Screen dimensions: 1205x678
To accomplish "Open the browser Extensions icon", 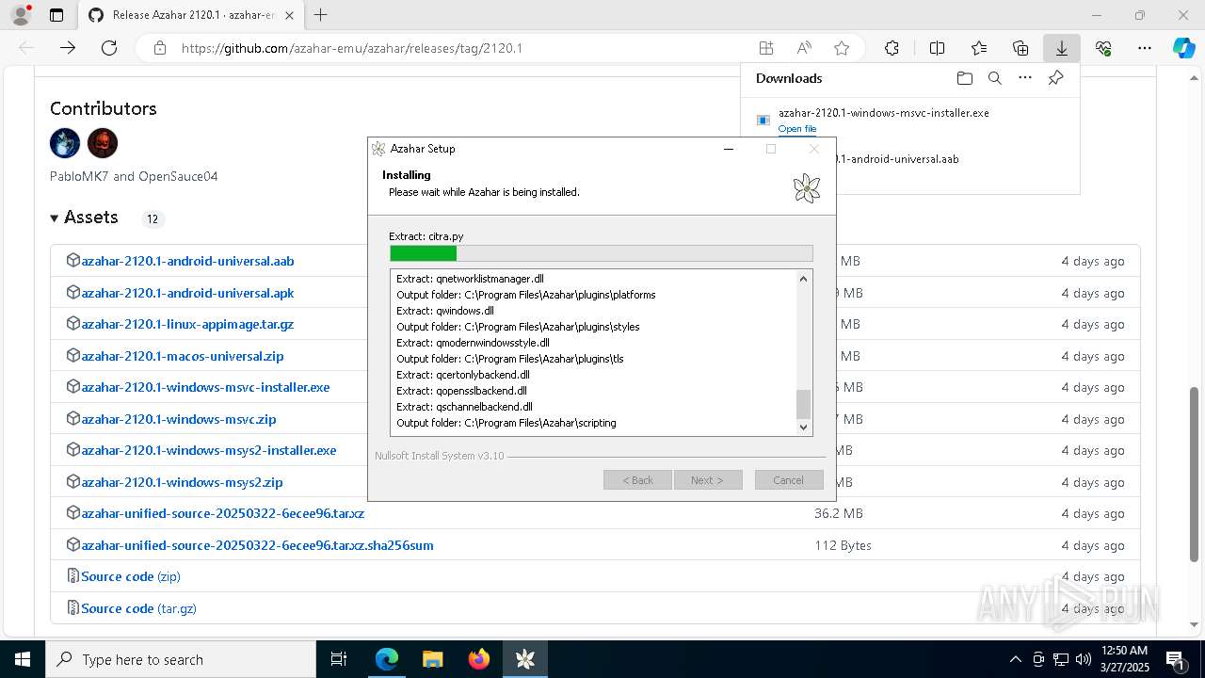I will pos(892,48).
